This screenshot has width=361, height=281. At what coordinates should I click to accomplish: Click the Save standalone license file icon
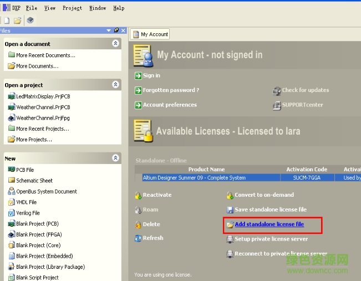tap(230, 210)
